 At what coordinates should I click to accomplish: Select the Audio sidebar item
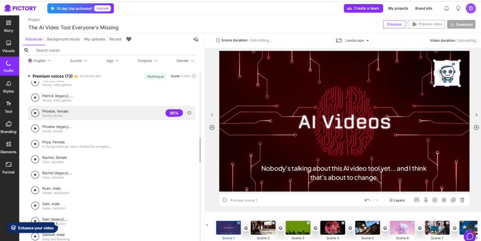click(9, 67)
